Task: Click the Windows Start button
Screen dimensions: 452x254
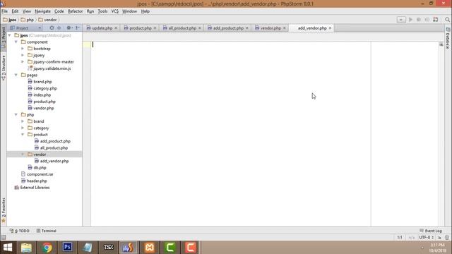Action: [8, 248]
